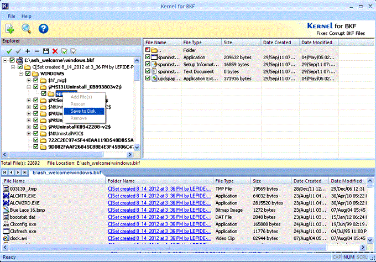Select the E:\ash_welcome\windows.bkf tab

click(66, 172)
